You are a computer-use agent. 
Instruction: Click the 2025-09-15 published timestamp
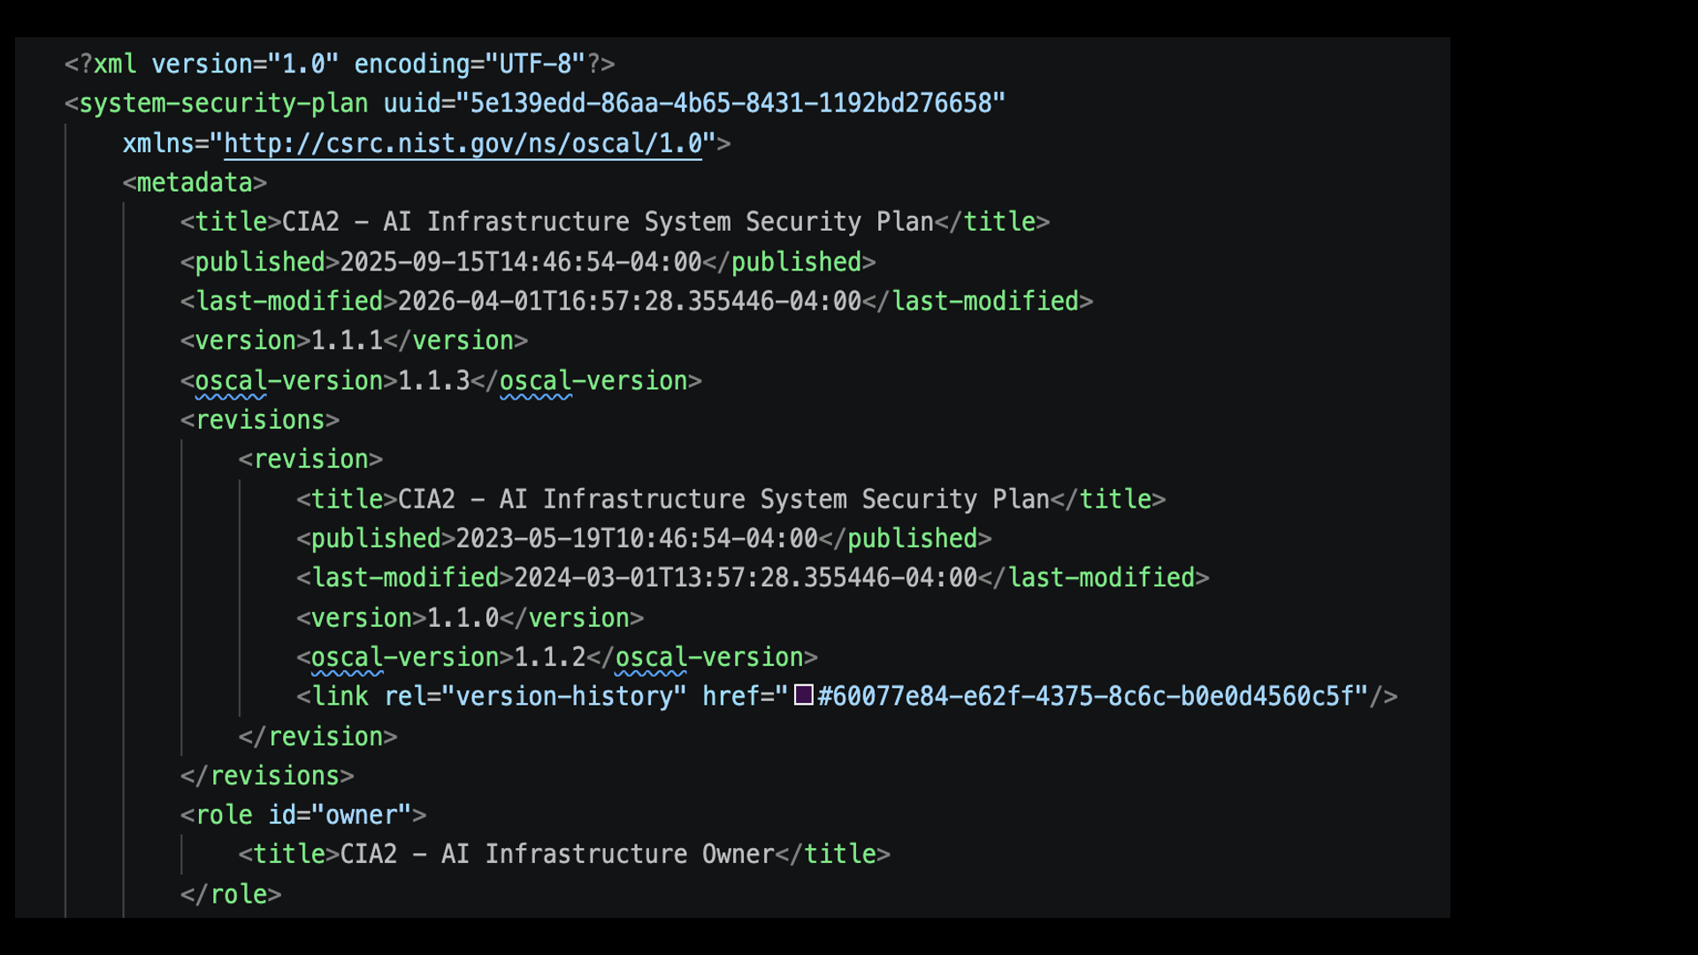[x=520, y=262]
